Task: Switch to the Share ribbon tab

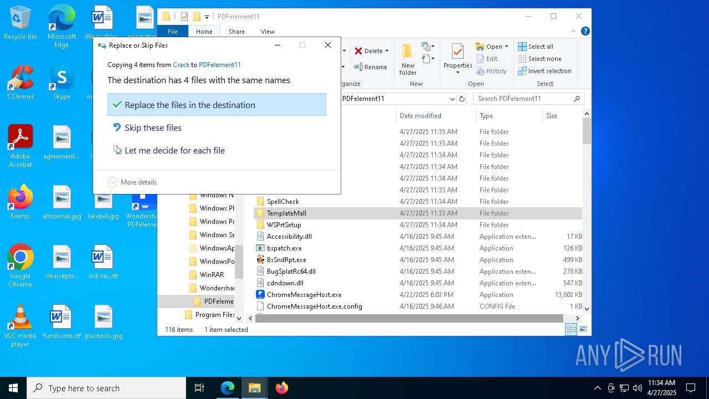Action: click(237, 32)
